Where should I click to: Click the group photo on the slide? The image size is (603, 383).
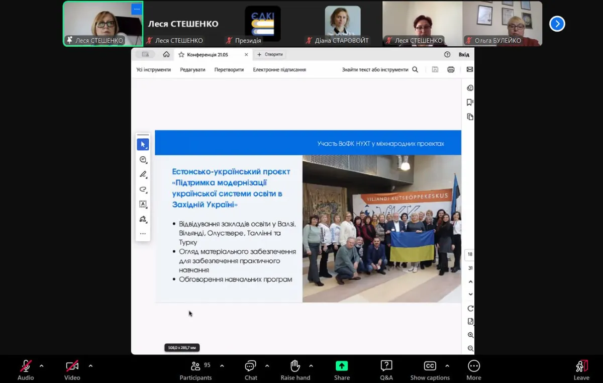pos(382,229)
